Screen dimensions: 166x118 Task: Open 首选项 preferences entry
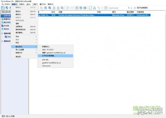25,57
